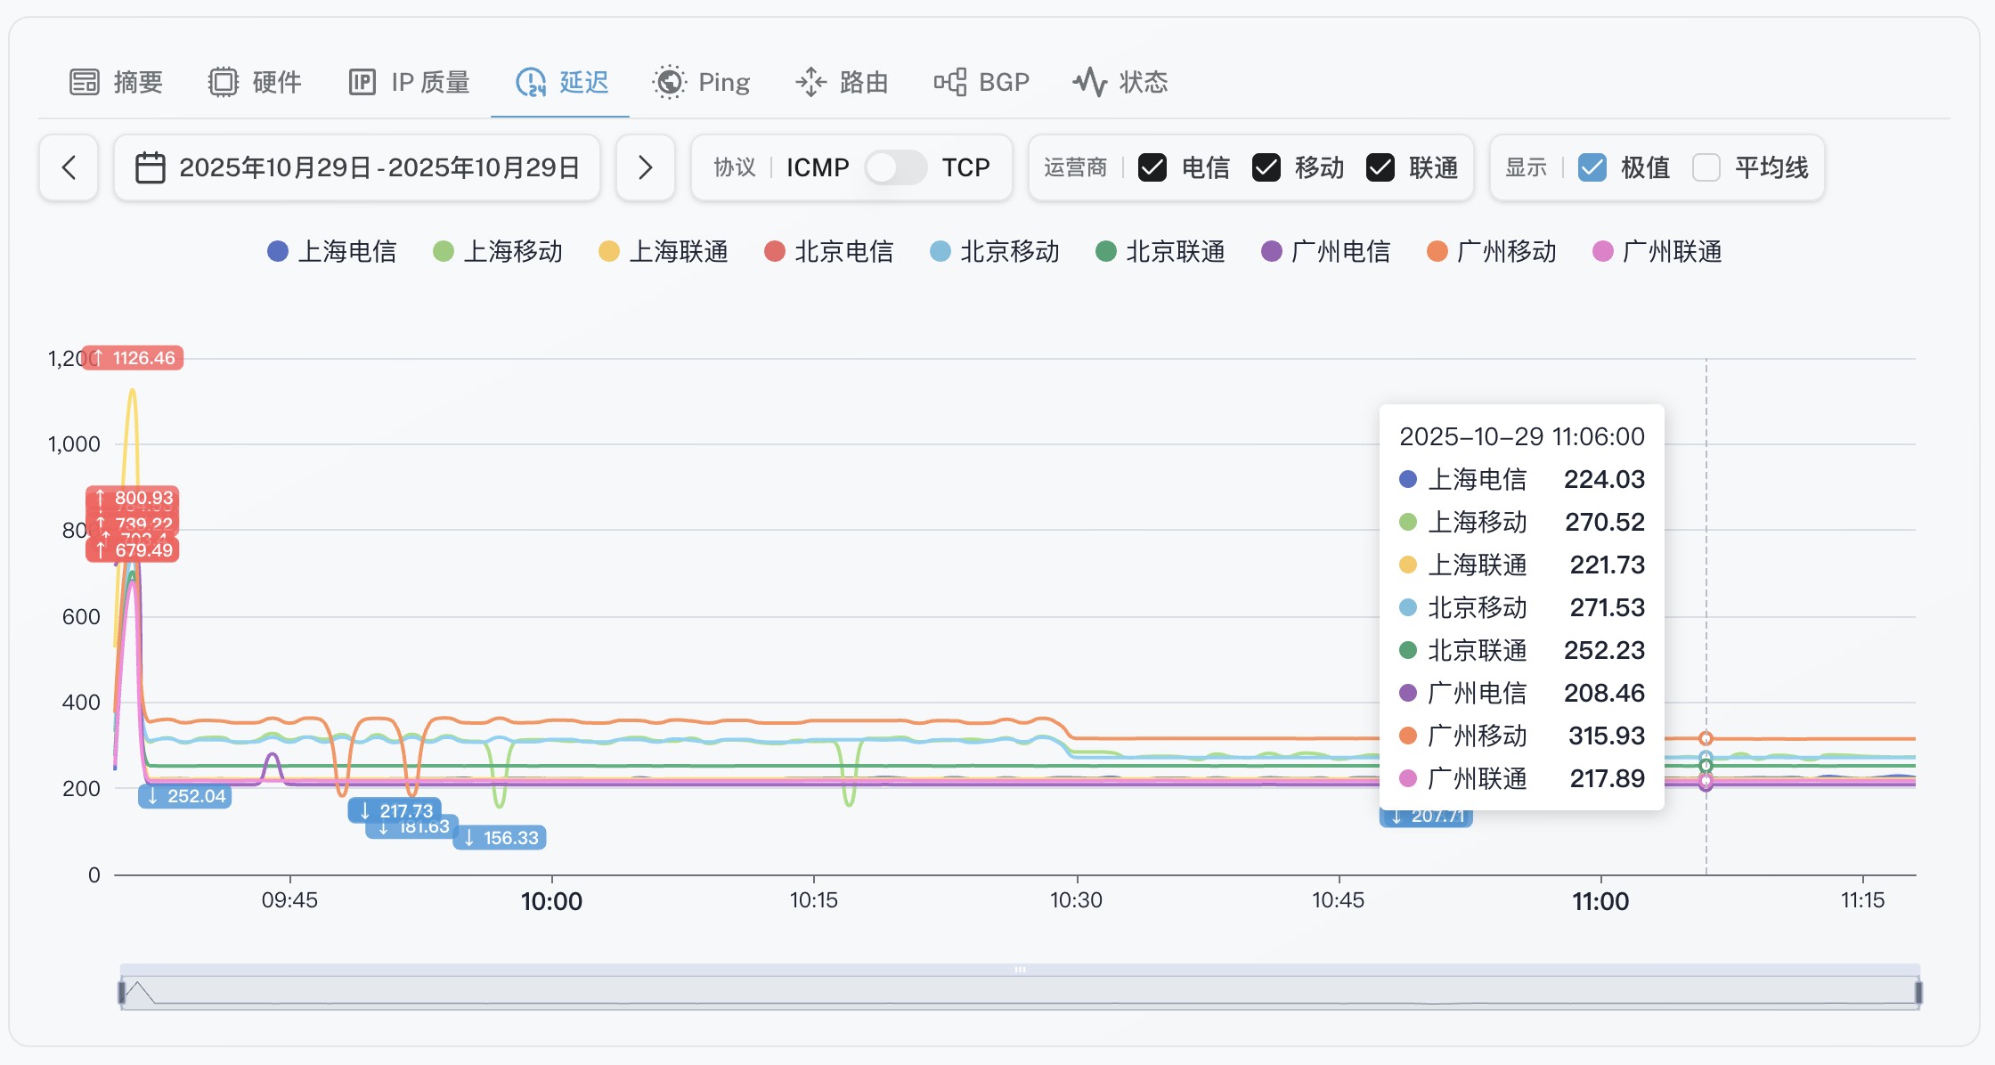Open the Ping tab

(x=723, y=82)
